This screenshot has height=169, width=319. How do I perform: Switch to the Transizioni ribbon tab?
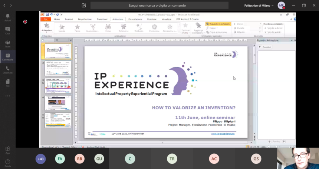click(x=102, y=19)
